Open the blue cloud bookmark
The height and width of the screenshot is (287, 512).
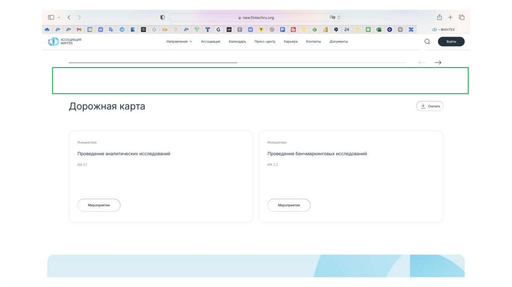(x=47, y=29)
